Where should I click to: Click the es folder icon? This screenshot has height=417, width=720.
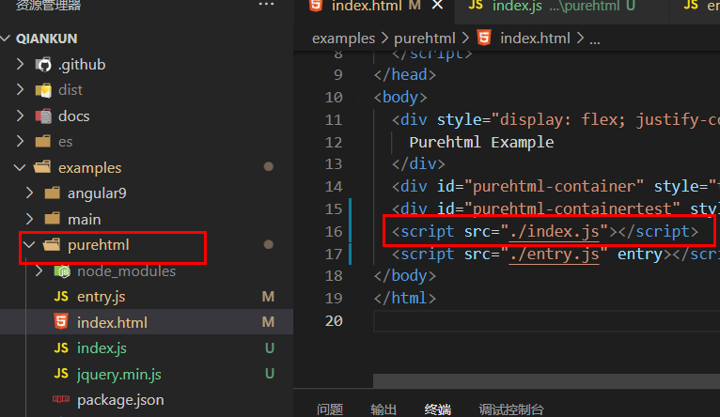tap(43, 141)
